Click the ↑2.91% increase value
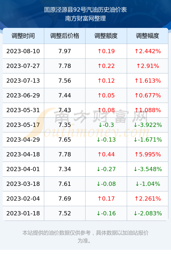 pyautogui.click(x=148, y=66)
